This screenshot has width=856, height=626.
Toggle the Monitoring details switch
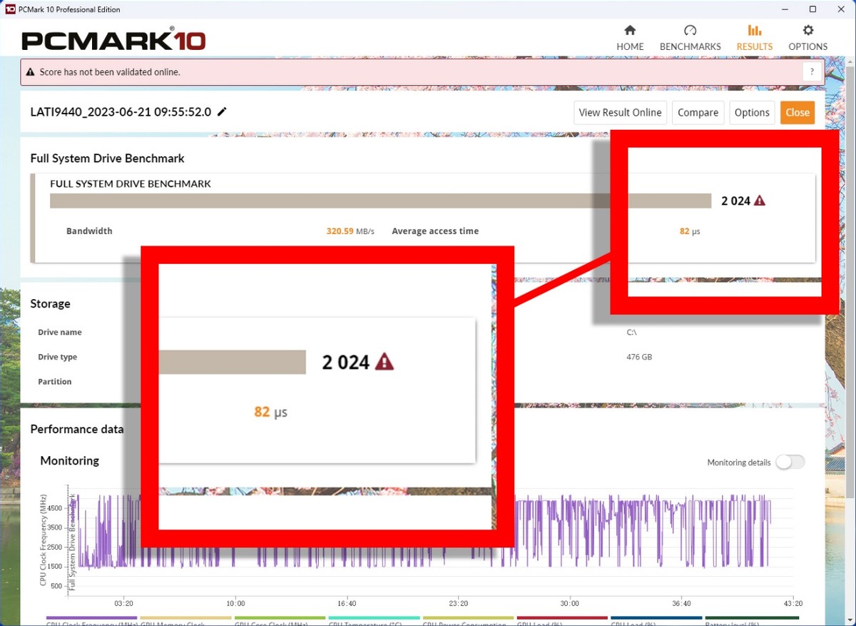coord(790,462)
